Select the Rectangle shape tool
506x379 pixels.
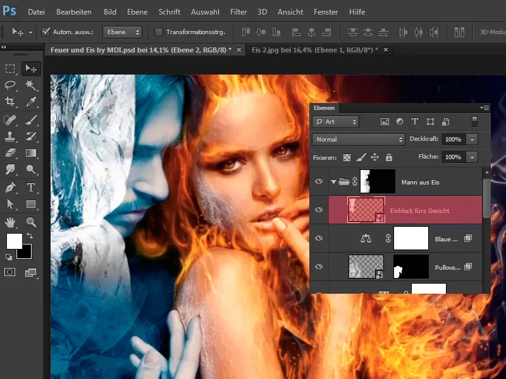coord(31,204)
